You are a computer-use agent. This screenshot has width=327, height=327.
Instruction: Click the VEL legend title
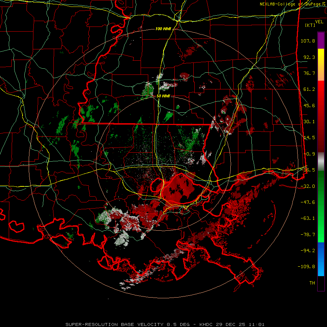coord(319,21)
